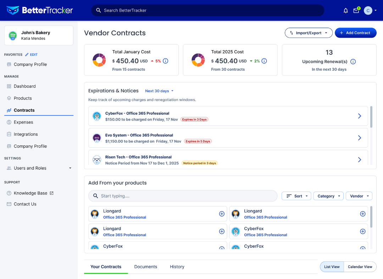
Task: Open the mail inbox icon
Action: (x=356, y=11)
